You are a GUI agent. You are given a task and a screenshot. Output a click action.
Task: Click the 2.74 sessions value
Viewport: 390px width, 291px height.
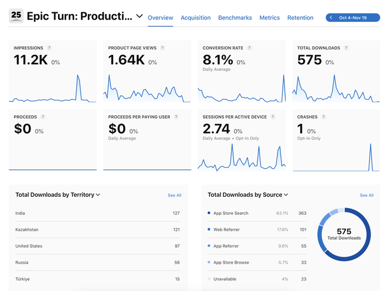click(x=216, y=129)
